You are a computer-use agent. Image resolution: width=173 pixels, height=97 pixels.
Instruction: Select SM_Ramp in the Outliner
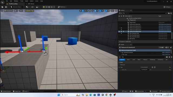(132, 39)
